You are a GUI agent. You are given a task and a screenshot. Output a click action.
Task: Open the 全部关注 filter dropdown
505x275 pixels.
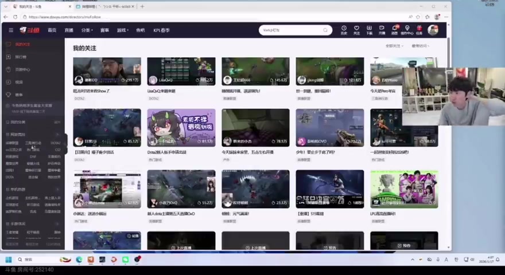pos(394,46)
